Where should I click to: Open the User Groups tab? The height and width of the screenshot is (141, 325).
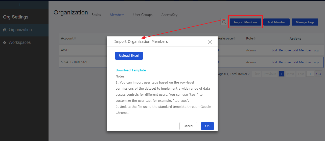coord(143,15)
